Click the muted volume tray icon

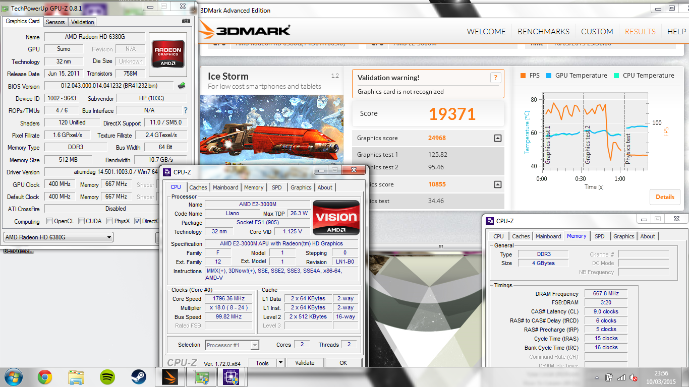pyautogui.click(x=633, y=377)
